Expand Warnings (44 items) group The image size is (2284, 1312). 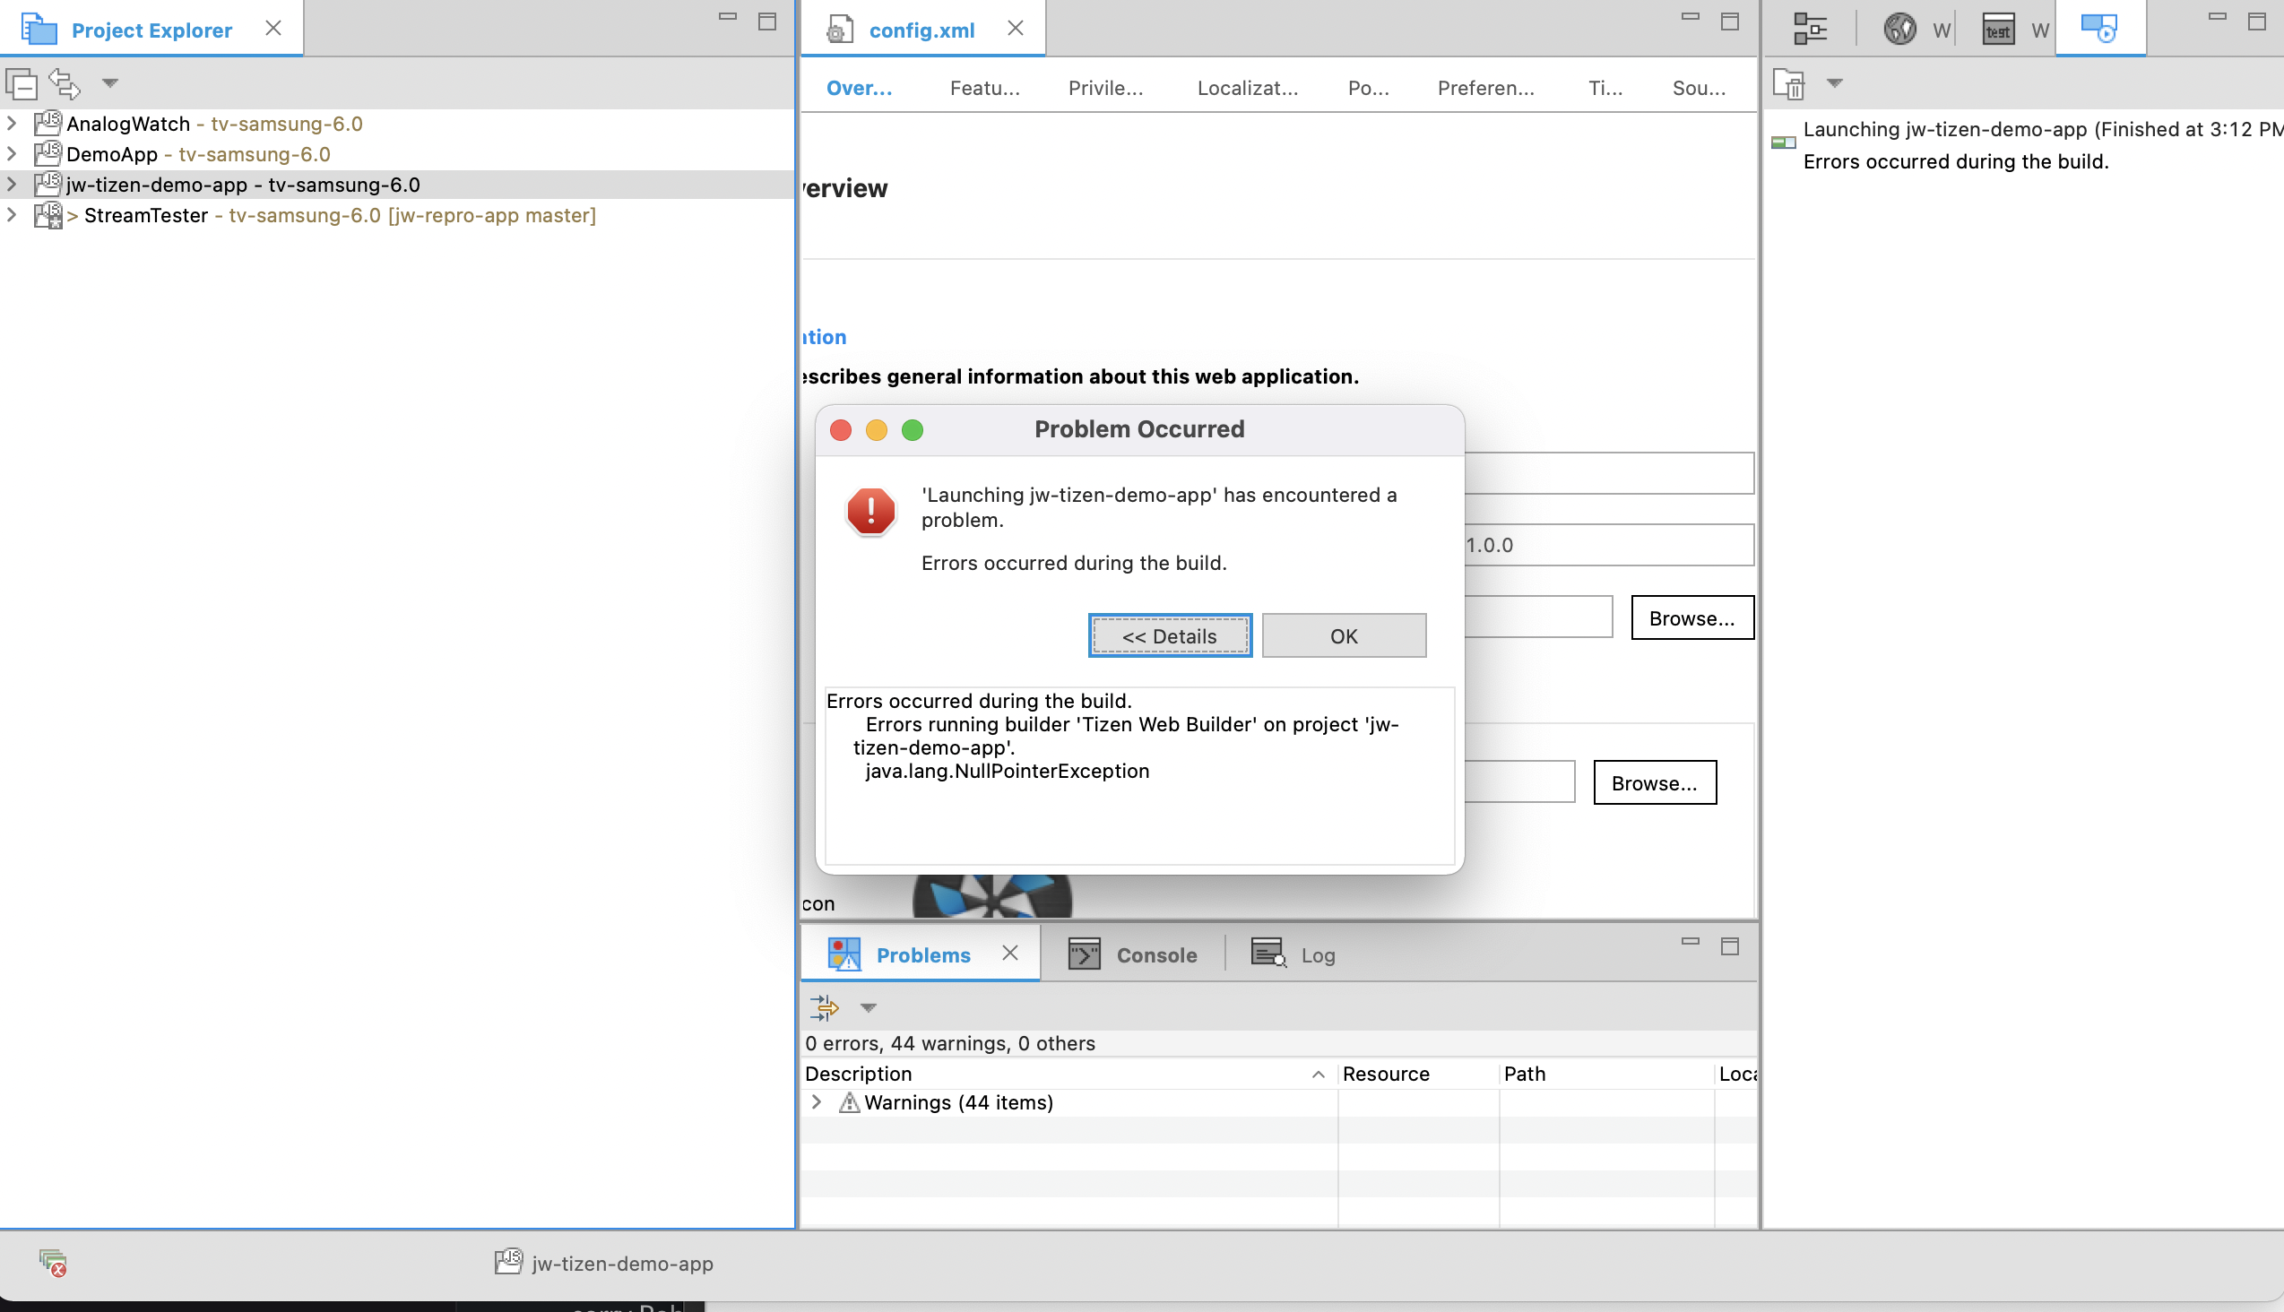[x=817, y=1102]
